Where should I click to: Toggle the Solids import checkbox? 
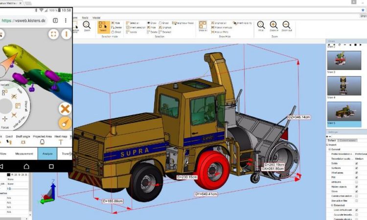click(x=356, y=163)
